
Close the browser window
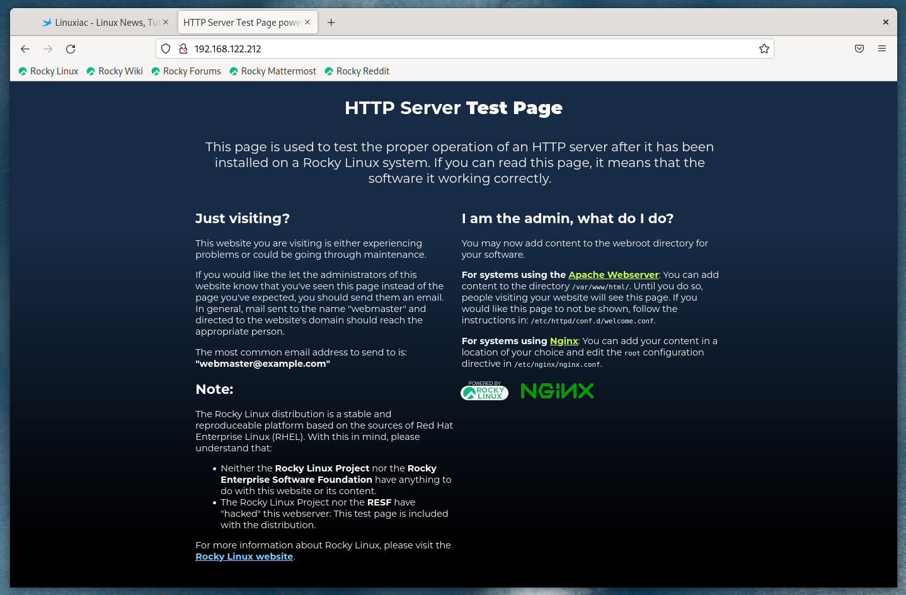pyautogui.click(x=885, y=22)
